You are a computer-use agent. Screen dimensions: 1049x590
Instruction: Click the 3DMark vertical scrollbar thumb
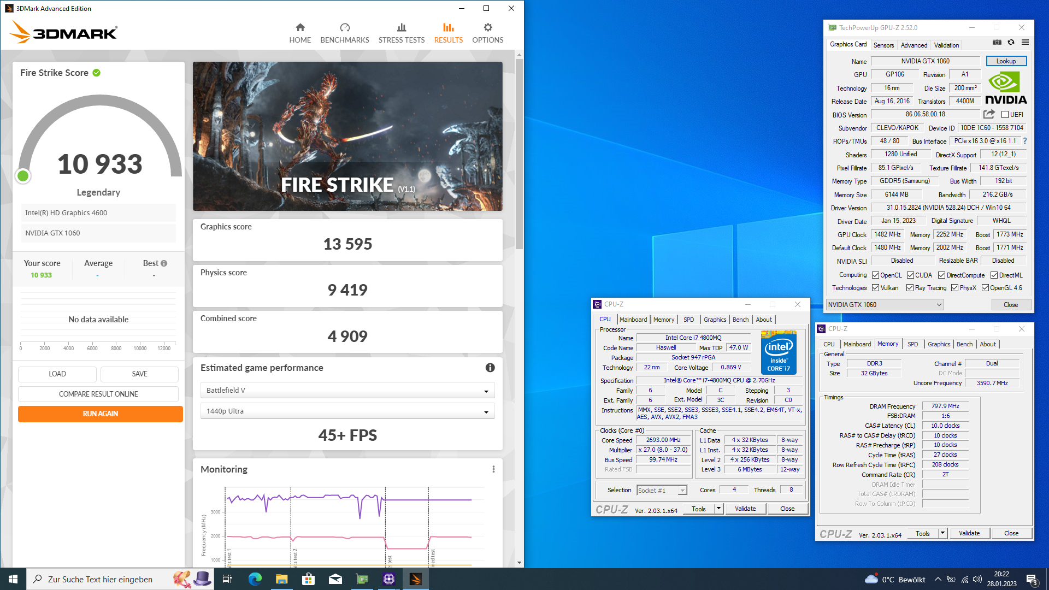[x=519, y=153]
